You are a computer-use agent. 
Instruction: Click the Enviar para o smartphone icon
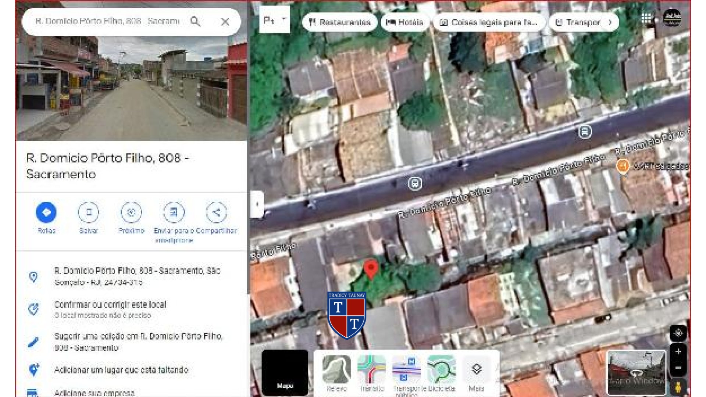(174, 212)
